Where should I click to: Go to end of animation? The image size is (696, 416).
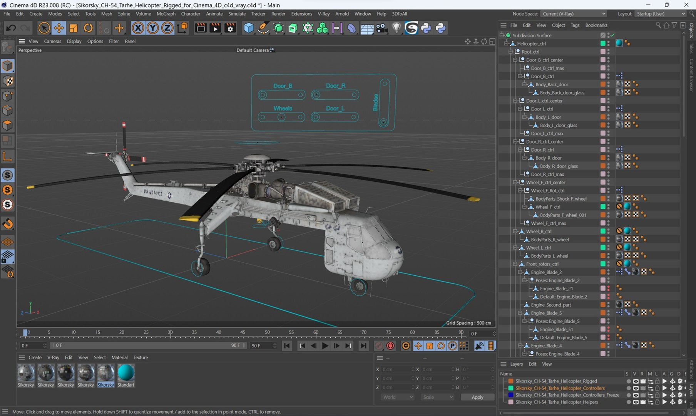[363, 346]
